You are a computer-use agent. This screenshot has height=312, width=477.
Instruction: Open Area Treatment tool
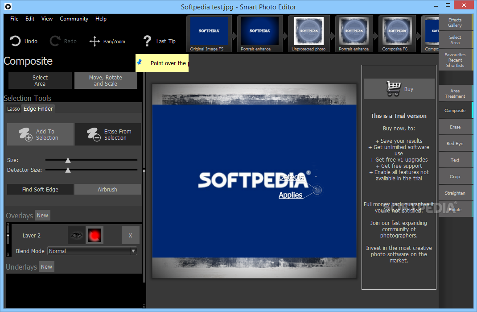click(455, 94)
